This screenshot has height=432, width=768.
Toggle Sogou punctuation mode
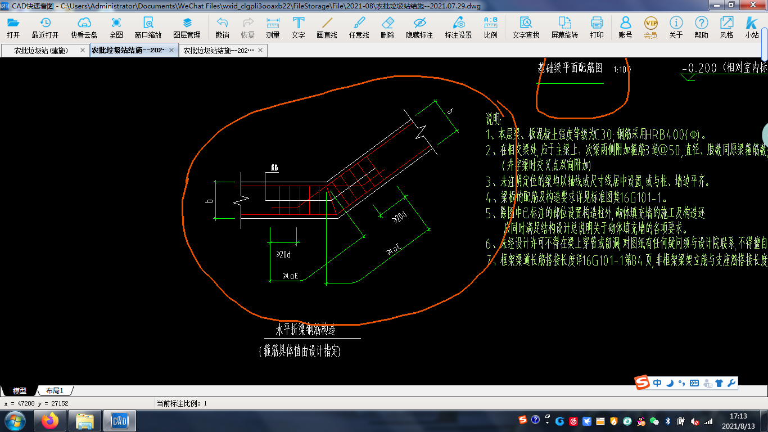point(681,384)
